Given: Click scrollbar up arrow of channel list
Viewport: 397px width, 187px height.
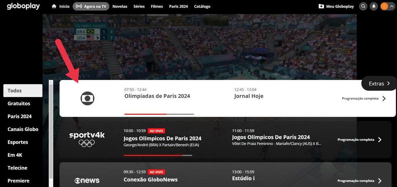Looking at the screenshot, I should (x=51, y=82).
